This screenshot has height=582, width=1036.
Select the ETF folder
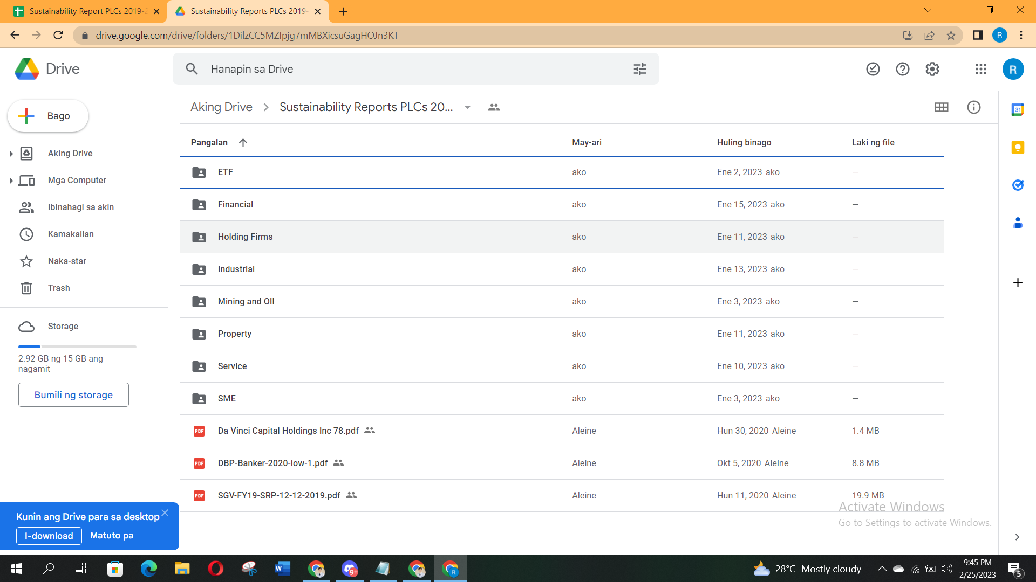[x=562, y=172]
